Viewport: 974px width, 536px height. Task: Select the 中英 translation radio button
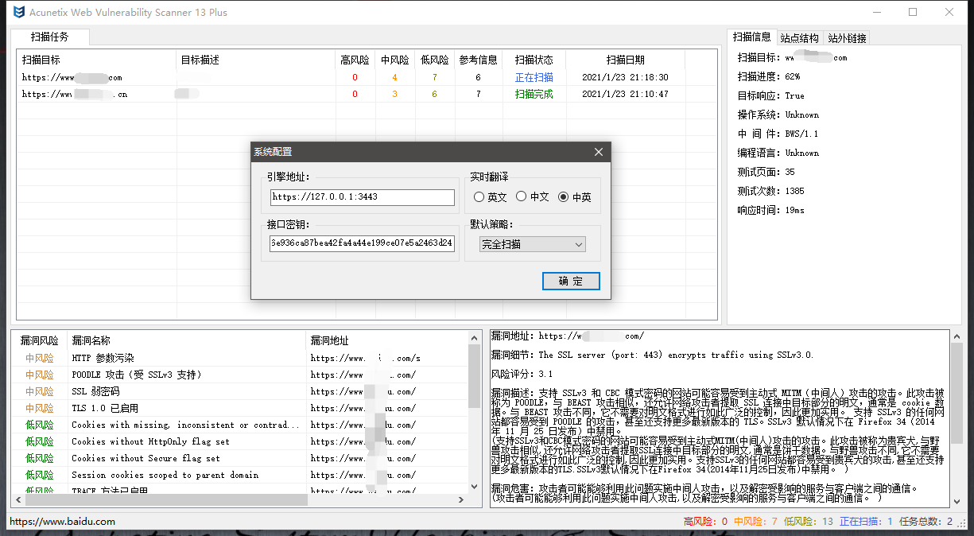tap(575, 196)
